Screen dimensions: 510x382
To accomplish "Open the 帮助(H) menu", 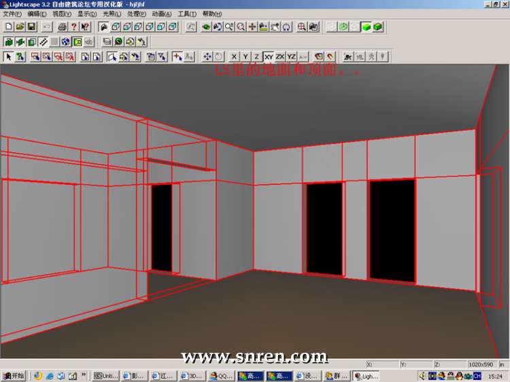I will point(212,14).
